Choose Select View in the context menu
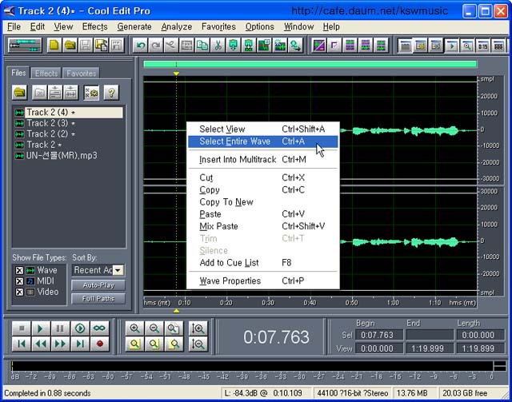The width and height of the screenshot is (512, 402). pyautogui.click(x=263, y=129)
